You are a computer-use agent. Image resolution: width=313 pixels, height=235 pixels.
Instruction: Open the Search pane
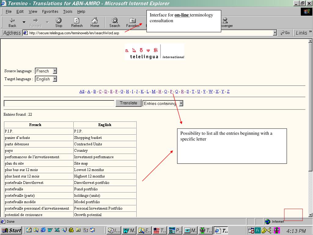tap(115, 22)
